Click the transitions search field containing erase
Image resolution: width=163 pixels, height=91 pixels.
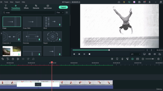[x=29, y=13]
